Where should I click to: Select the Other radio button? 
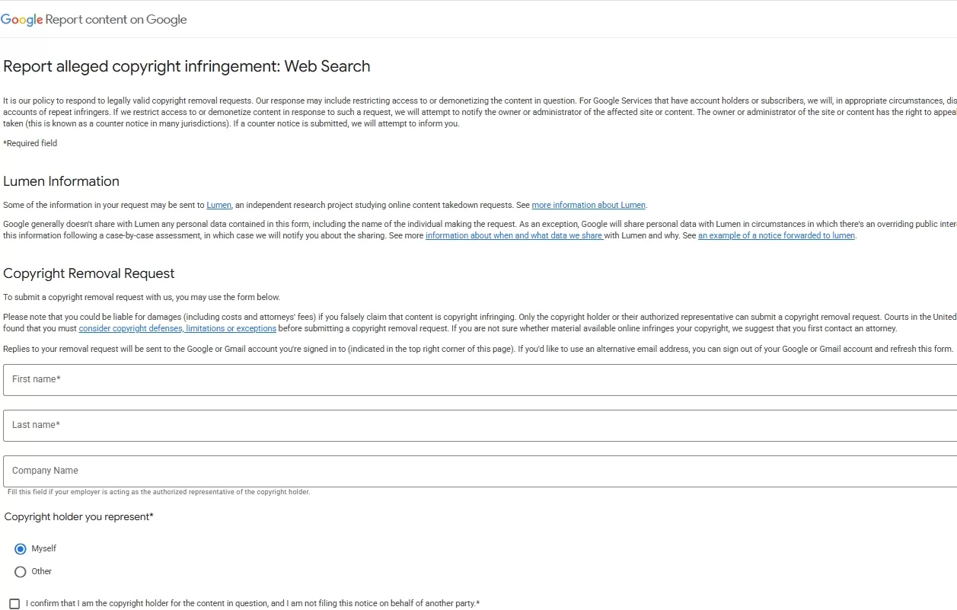click(21, 572)
